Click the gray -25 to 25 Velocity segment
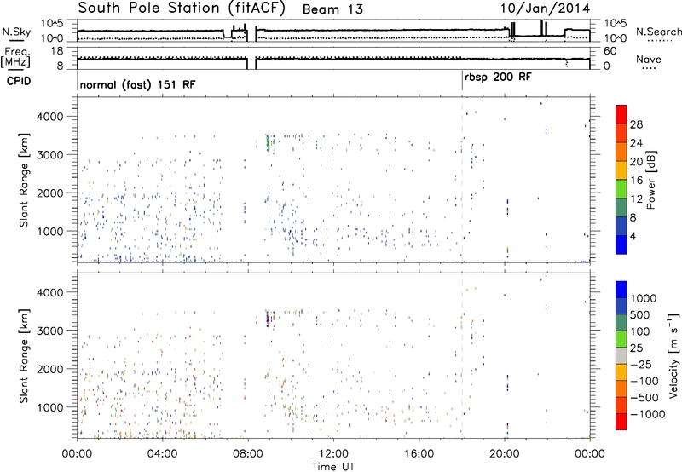682x472 pixels. (621, 355)
